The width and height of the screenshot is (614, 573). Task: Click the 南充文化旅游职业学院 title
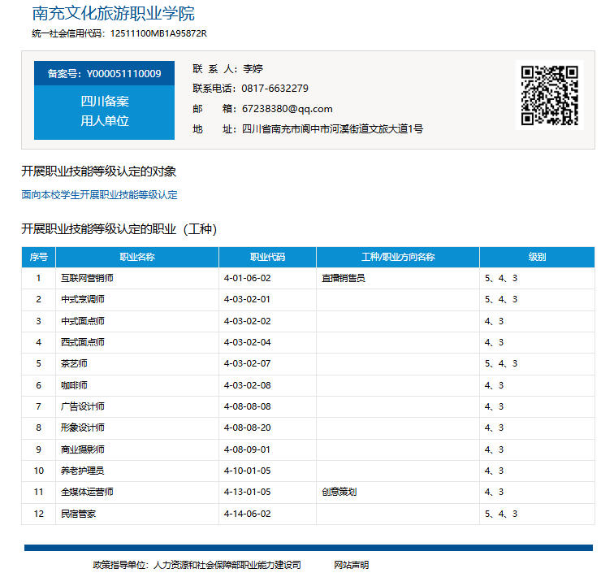click(x=113, y=13)
